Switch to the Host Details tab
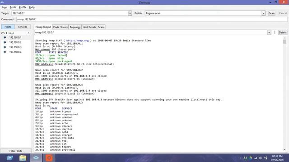Image resolution: width=289 pixels, height=162 pixels. point(89,27)
